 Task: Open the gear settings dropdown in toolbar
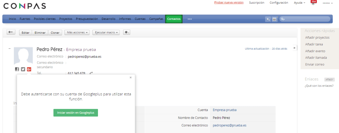126,32
